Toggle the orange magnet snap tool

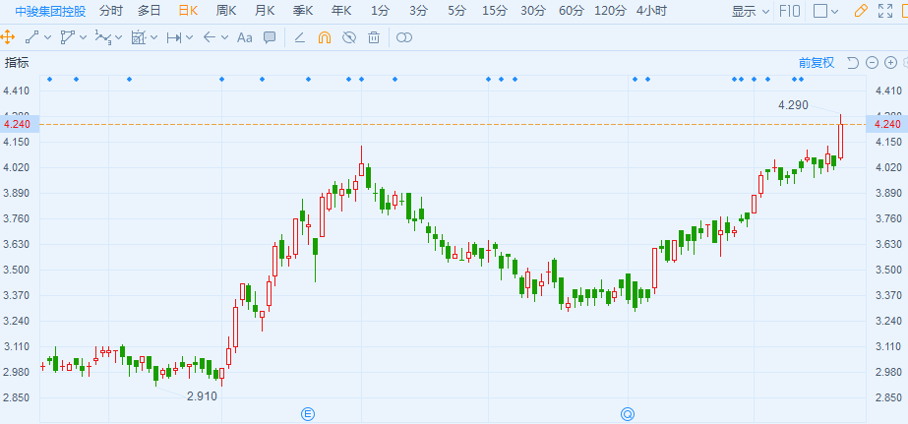pyautogui.click(x=325, y=37)
